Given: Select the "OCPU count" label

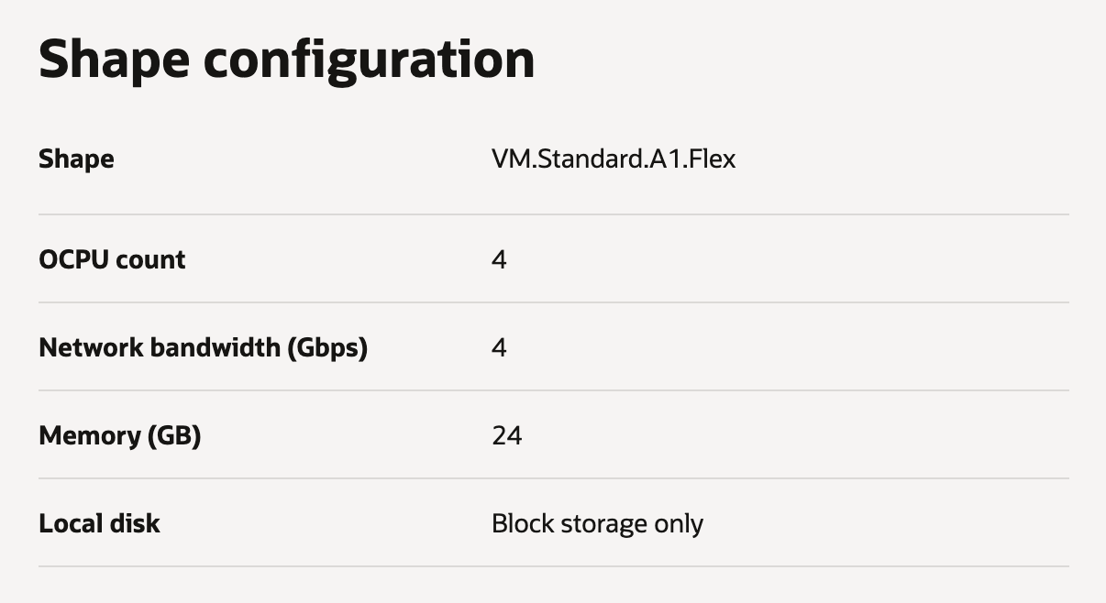Looking at the screenshot, I should point(112,260).
